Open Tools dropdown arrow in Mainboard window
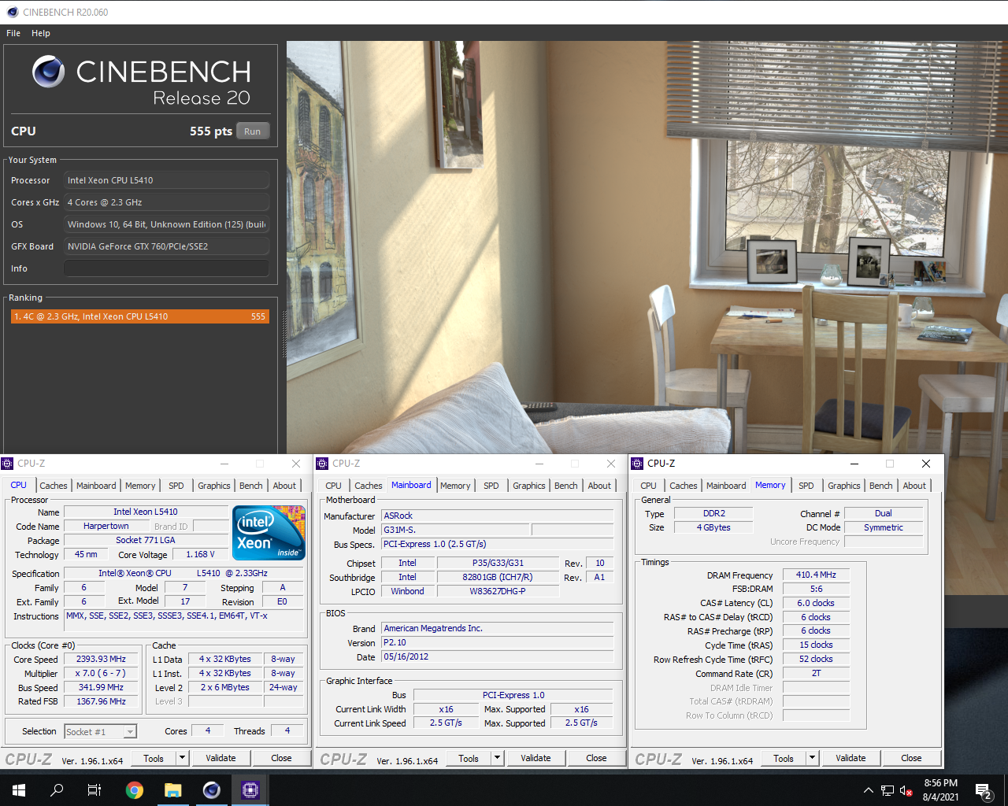Image resolution: width=1008 pixels, height=806 pixels. pos(498,759)
